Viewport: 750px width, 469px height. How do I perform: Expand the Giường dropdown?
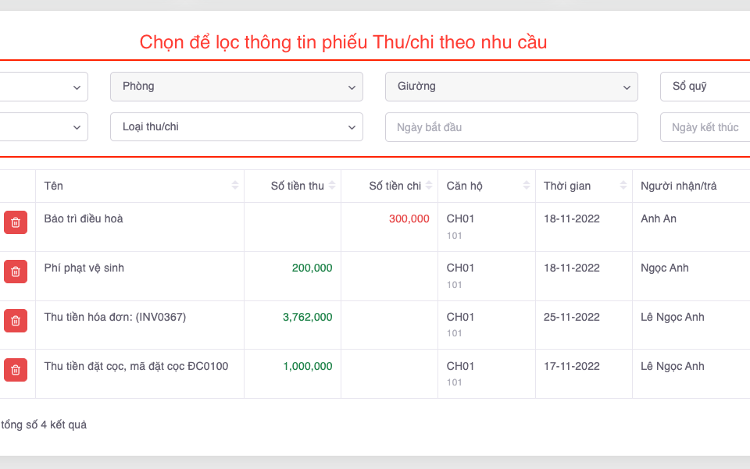tap(511, 87)
